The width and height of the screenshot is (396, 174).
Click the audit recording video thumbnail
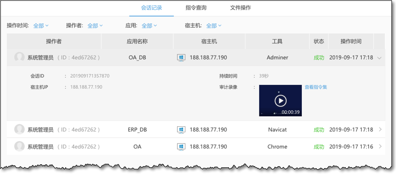pyautogui.click(x=280, y=101)
